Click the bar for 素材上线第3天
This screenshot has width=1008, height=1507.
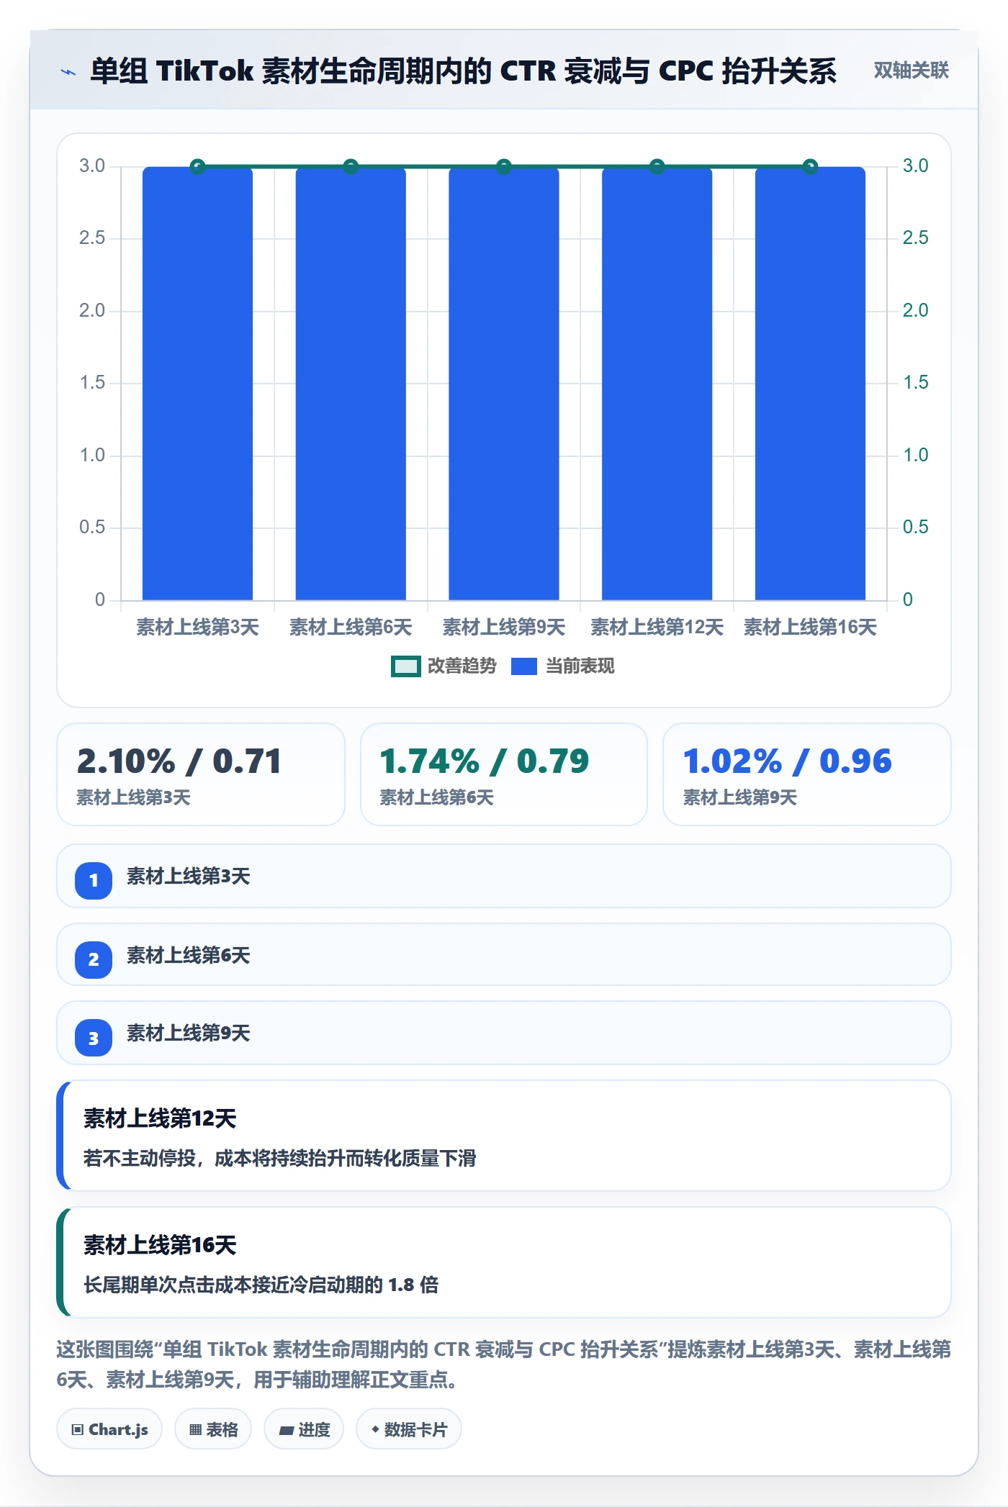coord(197,383)
